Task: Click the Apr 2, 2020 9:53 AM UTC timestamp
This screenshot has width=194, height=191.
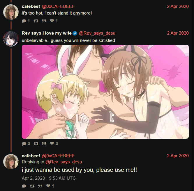Action: (49, 178)
